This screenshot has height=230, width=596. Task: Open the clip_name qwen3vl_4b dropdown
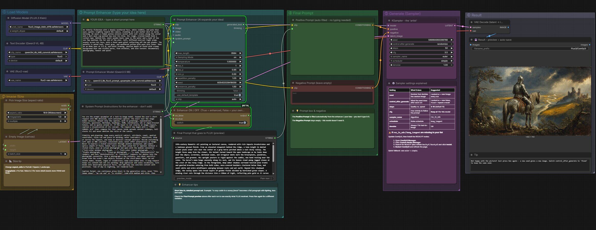38,52
